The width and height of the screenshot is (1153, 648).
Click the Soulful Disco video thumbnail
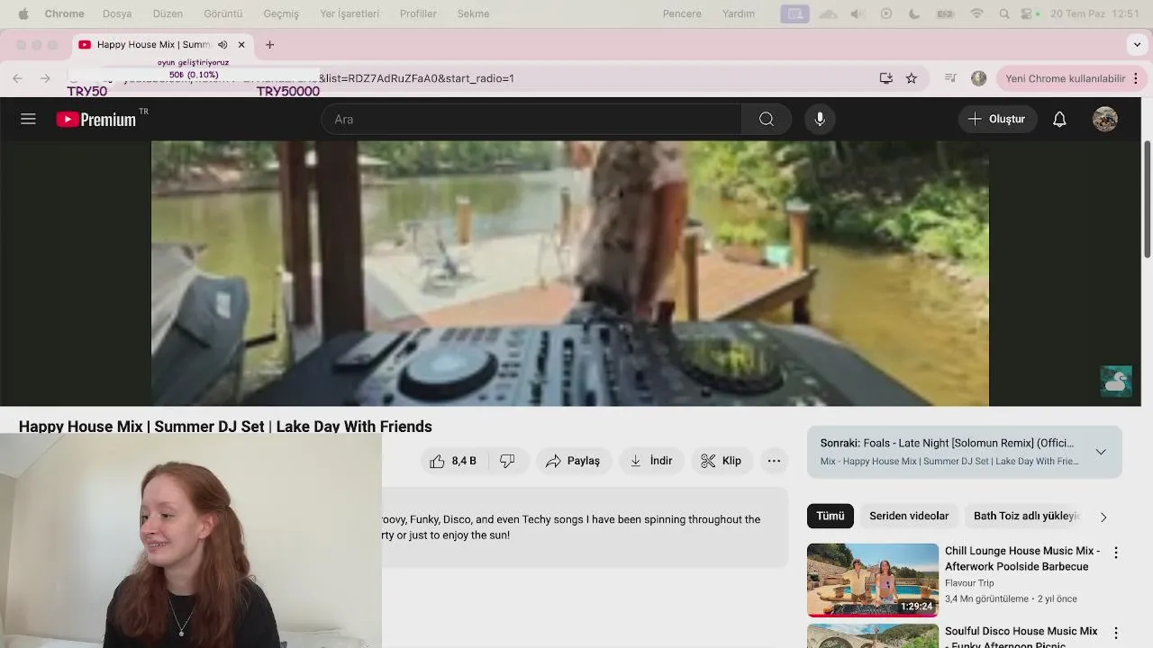click(873, 635)
